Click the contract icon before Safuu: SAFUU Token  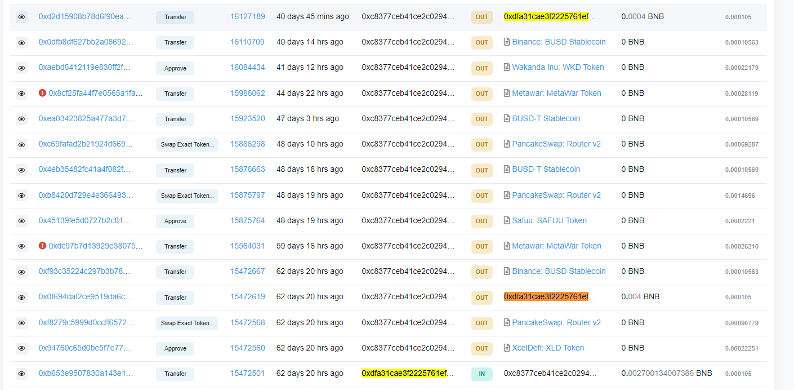[x=507, y=220]
